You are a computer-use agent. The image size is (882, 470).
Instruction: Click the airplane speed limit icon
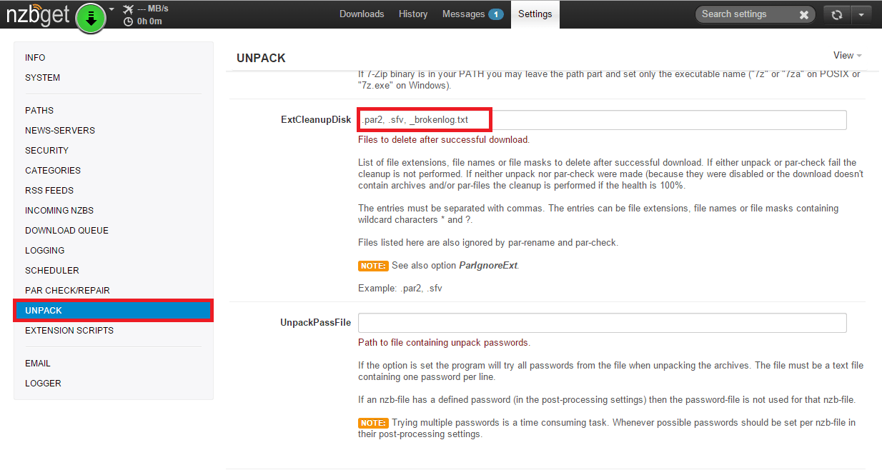[x=128, y=9]
